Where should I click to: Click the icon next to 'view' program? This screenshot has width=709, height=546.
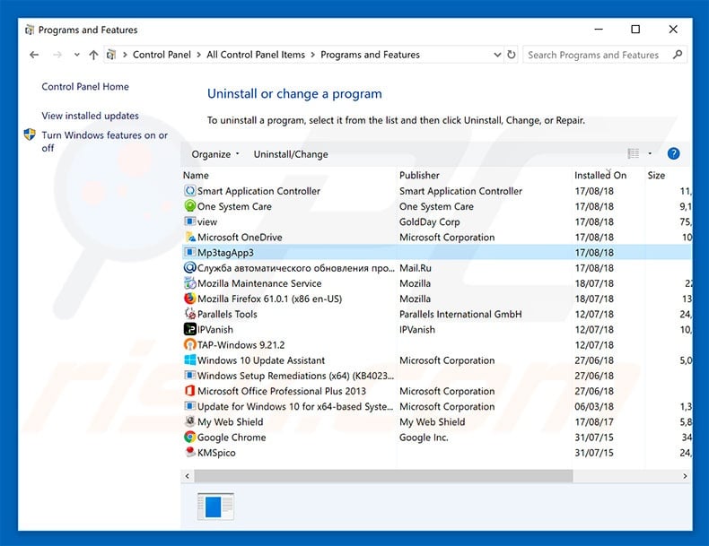pyautogui.click(x=190, y=221)
